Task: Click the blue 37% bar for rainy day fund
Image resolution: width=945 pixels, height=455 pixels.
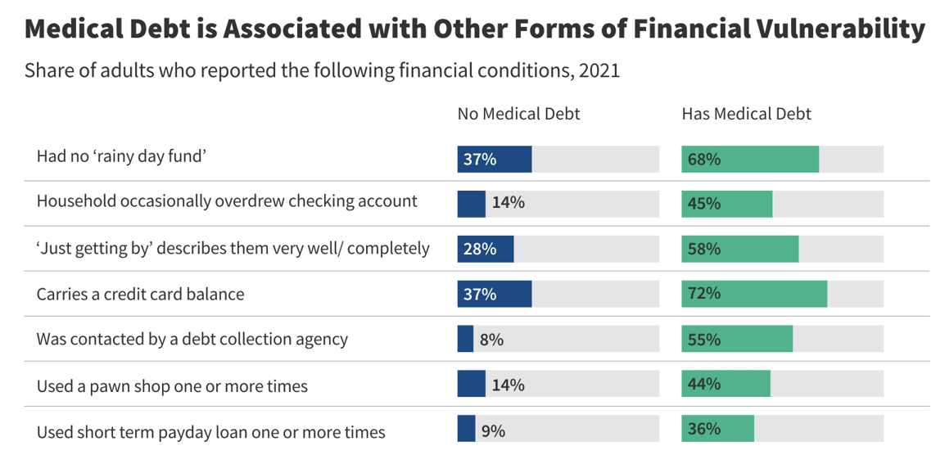Action: [x=494, y=160]
